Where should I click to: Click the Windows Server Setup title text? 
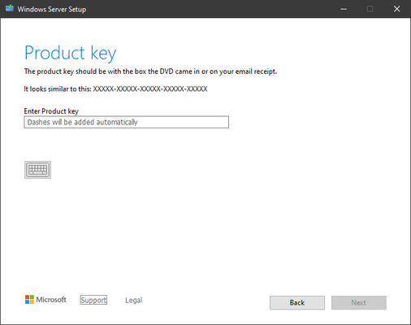tap(52, 9)
